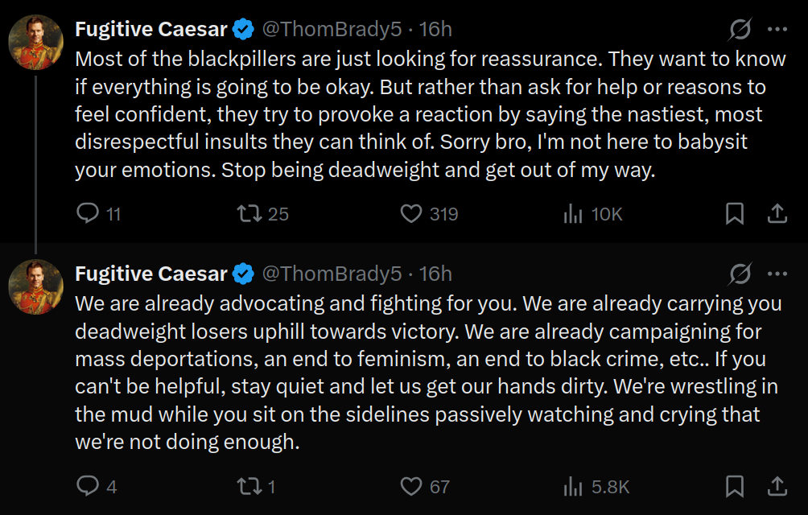The image size is (808, 515).
Task: Open Fugitive Caesar display name on second tweet
Action: (x=151, y=274)
